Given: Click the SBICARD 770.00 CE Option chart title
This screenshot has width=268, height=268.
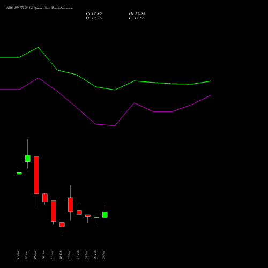Looking at the screenshot, I should [40, 8].
